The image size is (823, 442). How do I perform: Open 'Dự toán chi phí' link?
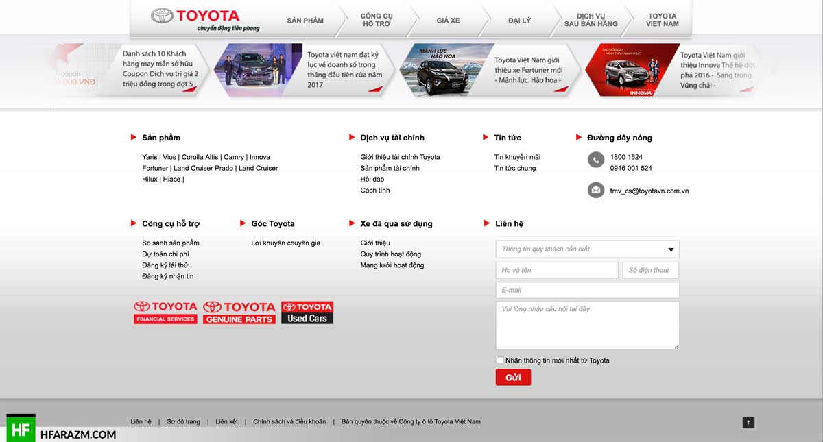tap(165, 254)
